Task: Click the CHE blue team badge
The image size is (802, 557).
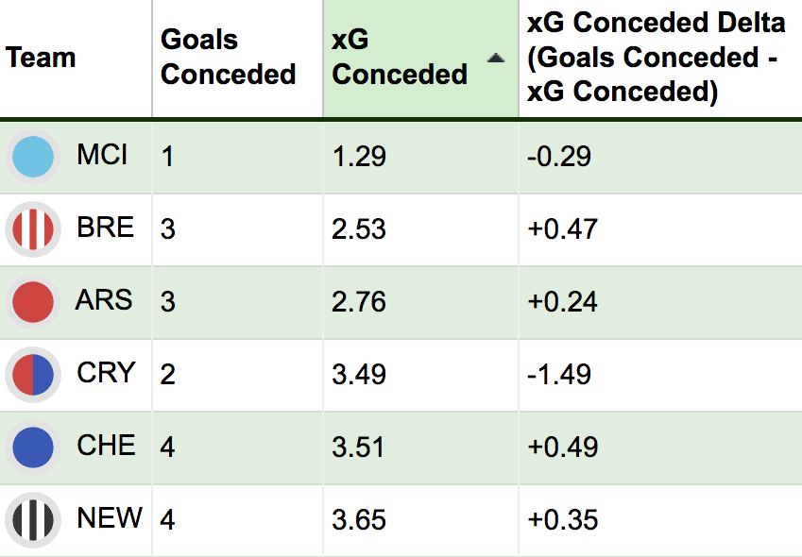Action: coord(33,447)
